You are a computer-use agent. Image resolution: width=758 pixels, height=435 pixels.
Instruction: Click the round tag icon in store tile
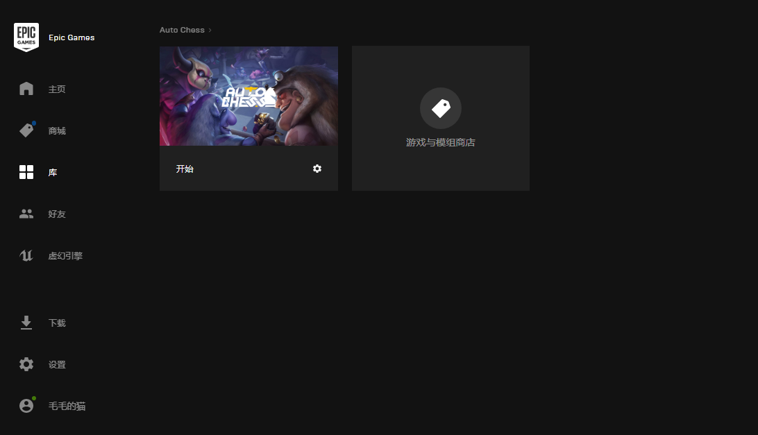(441, 108)
